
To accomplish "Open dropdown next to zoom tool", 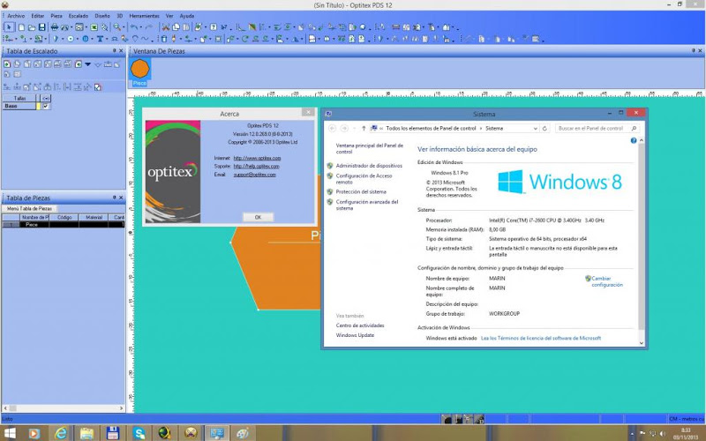I will pos(123,28).
